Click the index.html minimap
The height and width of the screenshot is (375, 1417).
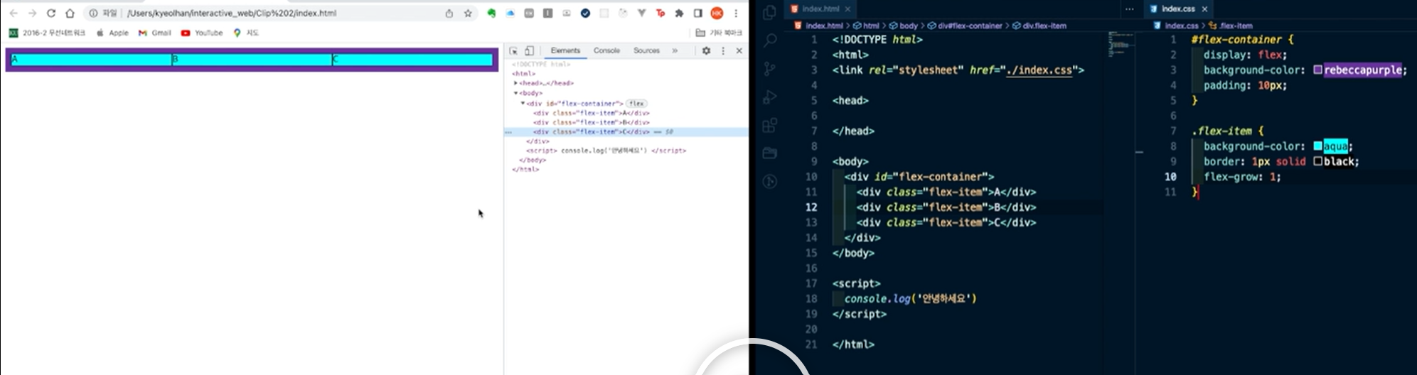click(1121, 44)
